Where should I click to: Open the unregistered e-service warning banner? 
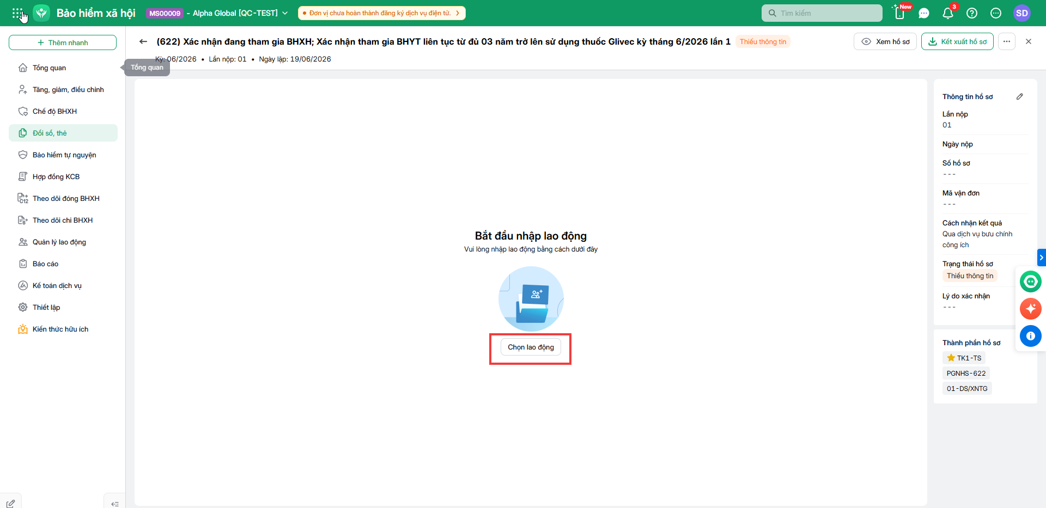click(382, 13)
